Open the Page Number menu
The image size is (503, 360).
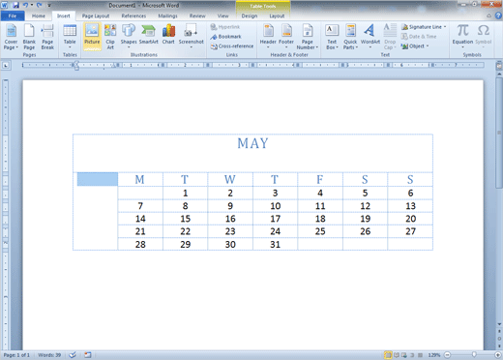[x=308, y=37]
